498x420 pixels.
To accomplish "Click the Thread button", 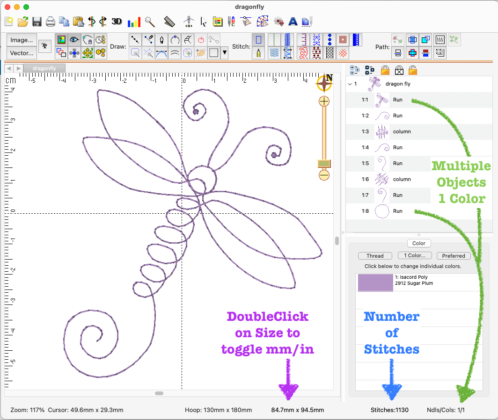I will click(x=375, y=256).
